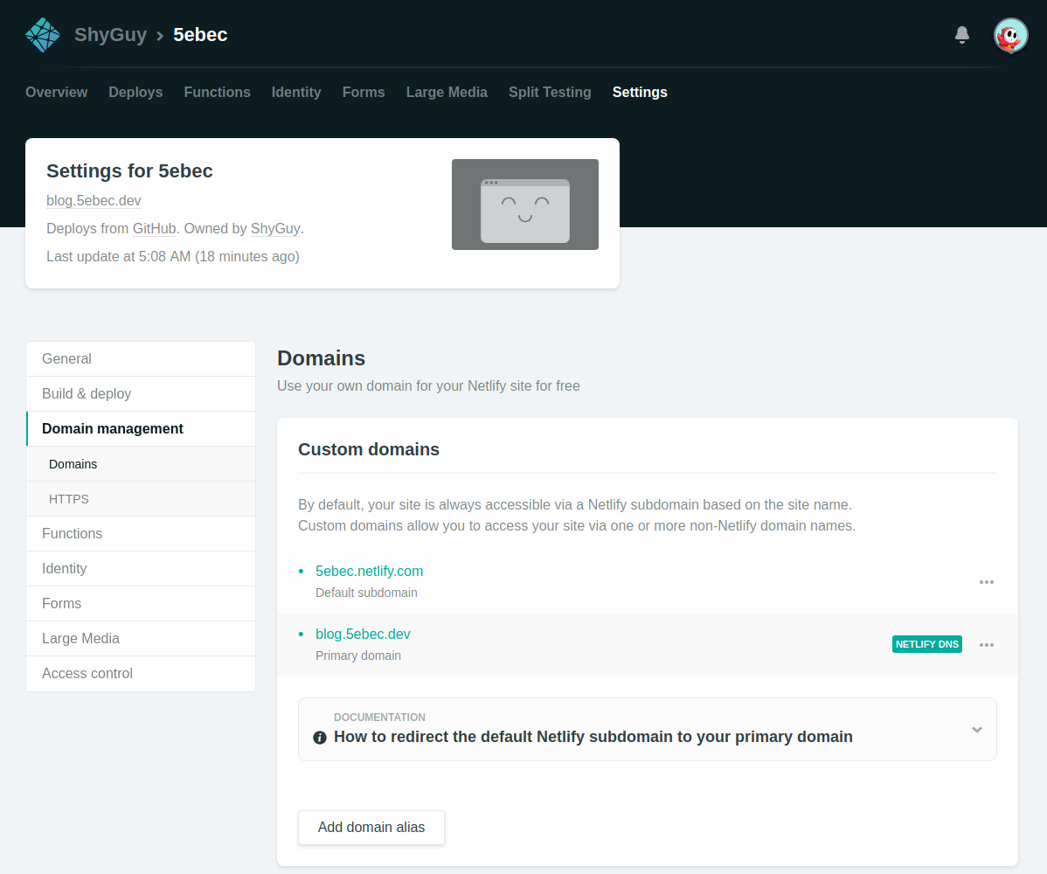Open blog.5ebec.dev link in settings card
Image resolution: width=1047 pixels, height=874 pixels.
pos(94,200)
